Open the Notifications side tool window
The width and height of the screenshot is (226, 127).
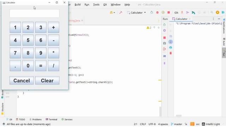(x=224, y=26)
